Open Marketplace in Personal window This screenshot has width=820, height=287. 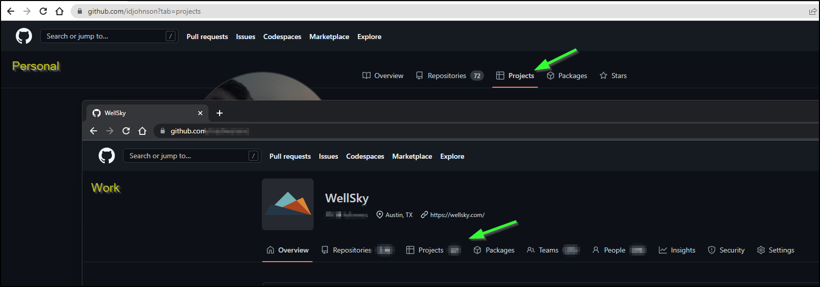pyautogui.click(x=329, y=37)
